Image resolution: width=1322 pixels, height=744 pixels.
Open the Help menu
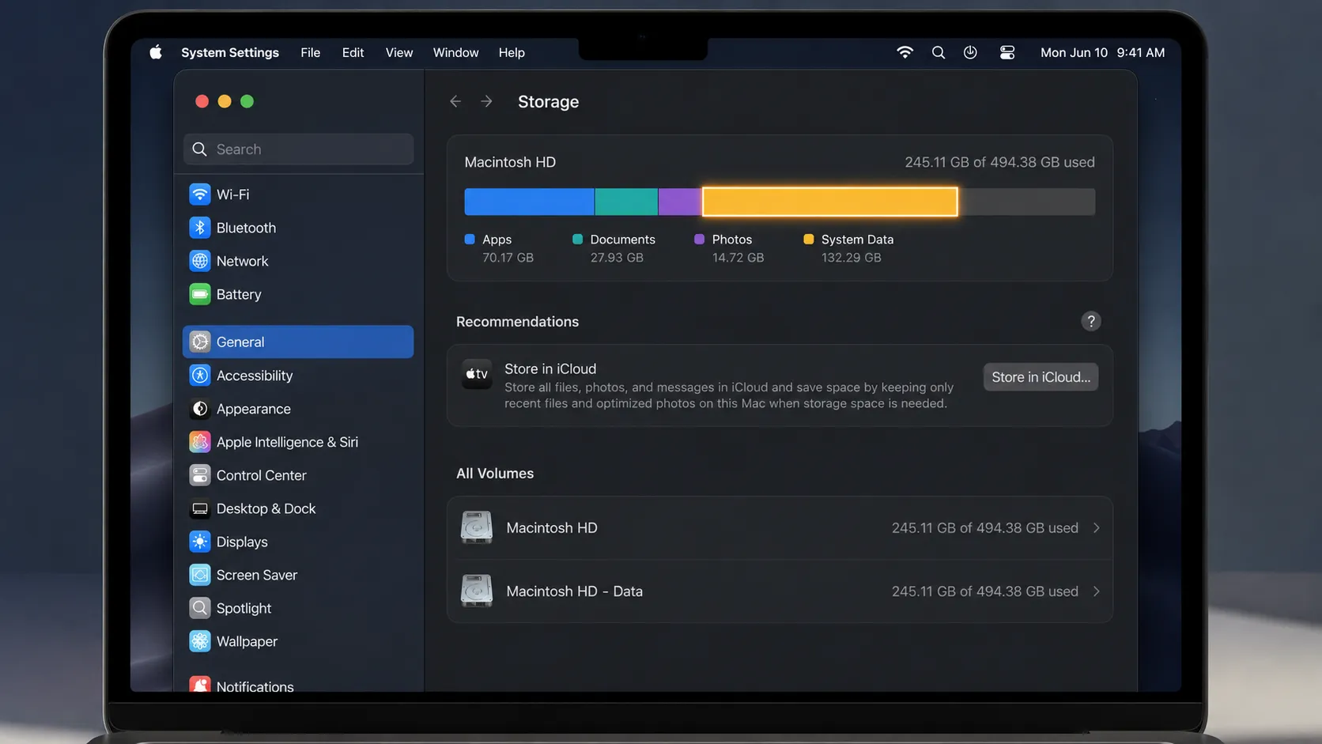point(512,52)
